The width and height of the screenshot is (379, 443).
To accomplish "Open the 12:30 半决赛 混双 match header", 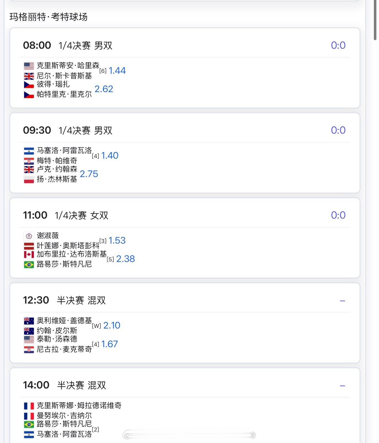I will tap(81, 300).
